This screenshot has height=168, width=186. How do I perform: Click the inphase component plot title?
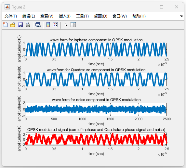click(x=96, y=40)
